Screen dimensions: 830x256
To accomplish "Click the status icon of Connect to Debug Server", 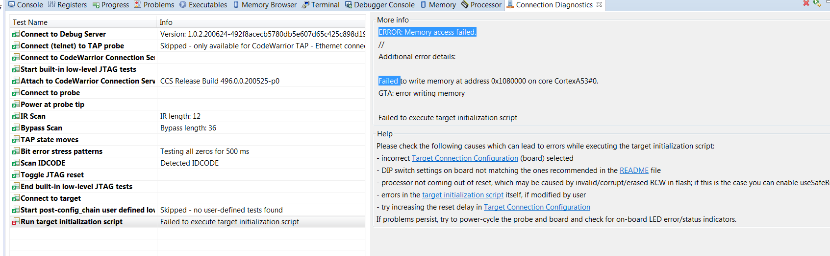I will click(16, 34).
